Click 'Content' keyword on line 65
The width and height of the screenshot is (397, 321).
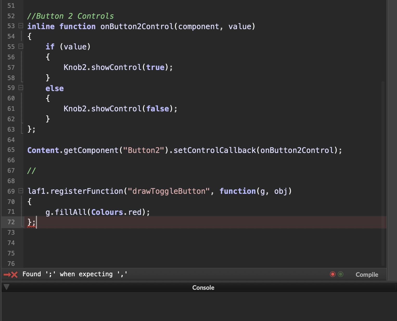43,150
